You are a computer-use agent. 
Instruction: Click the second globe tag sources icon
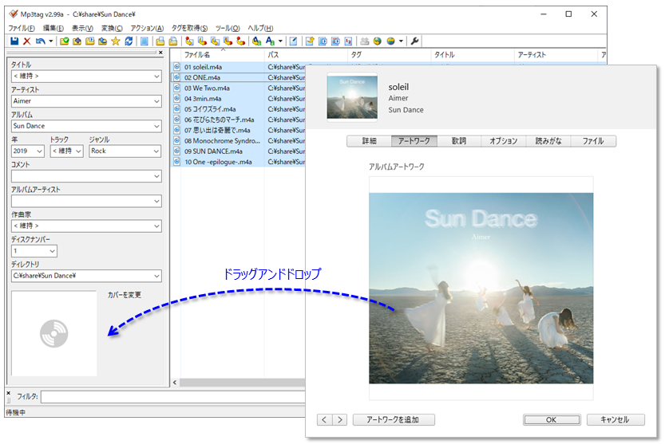(x=390, y=41)
